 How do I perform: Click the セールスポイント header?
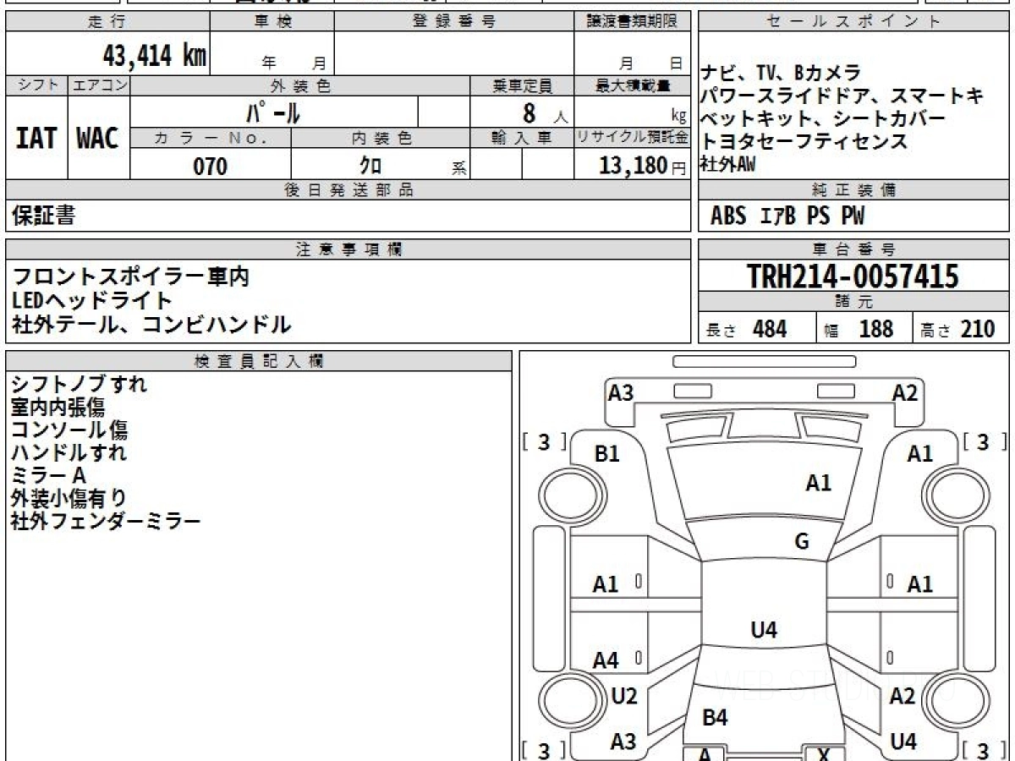click(854, 22)
